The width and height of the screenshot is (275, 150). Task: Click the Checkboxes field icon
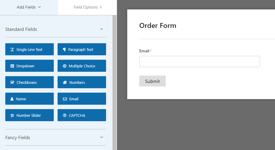point(12,83)
